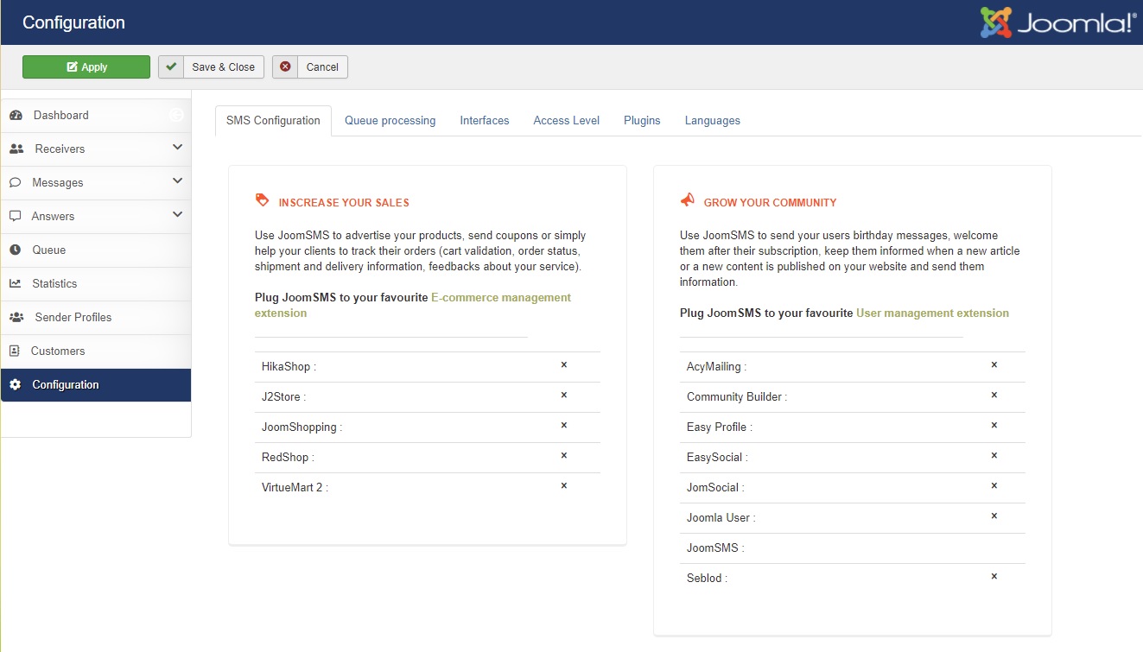1143x652 pixels.
Task: Click the Cancel button
Action: (310, 67)
